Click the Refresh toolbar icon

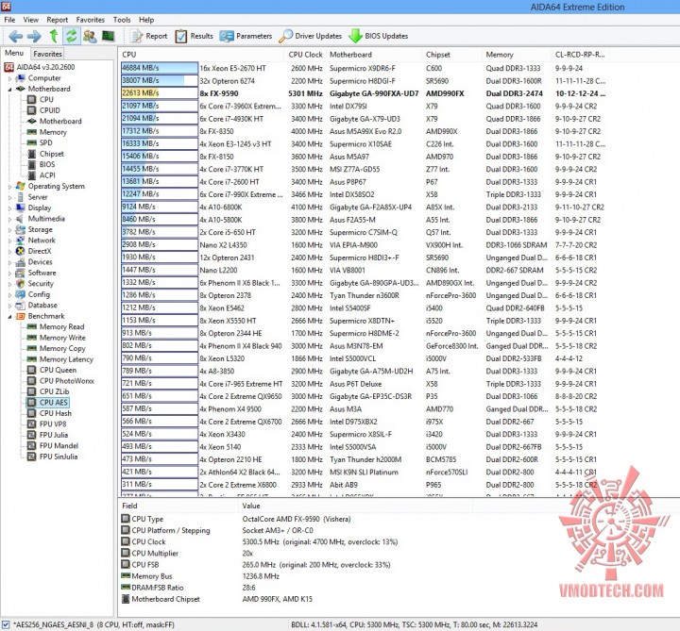[x=71, y=36]
